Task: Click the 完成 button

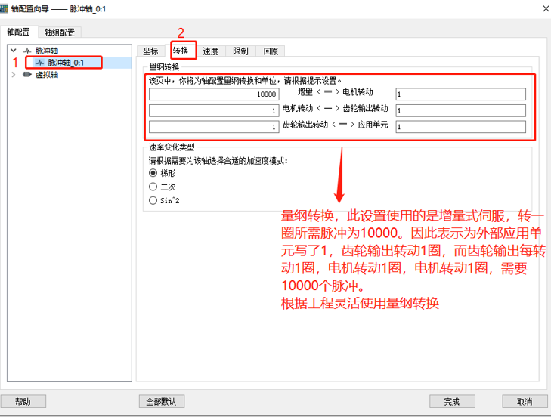Action: tap(452, 401)
